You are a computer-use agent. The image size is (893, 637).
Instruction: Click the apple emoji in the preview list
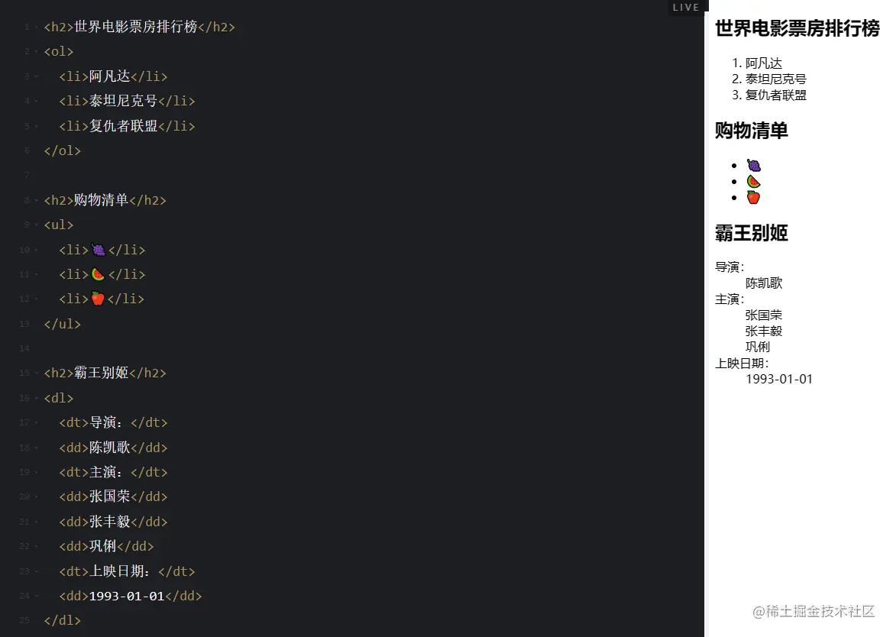(753, 196)
